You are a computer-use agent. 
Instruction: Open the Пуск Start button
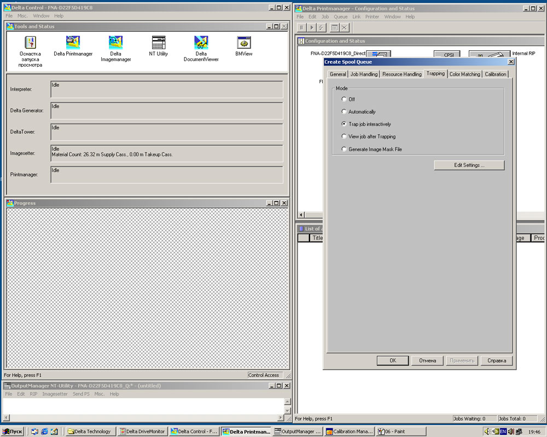coord(13,432)
